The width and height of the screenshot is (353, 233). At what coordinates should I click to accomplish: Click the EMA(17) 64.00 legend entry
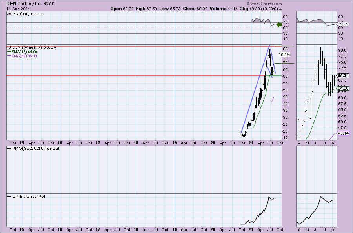(x=22, y=52)
